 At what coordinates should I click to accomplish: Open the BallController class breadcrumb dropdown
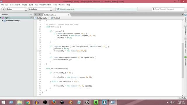pos(42,18)
